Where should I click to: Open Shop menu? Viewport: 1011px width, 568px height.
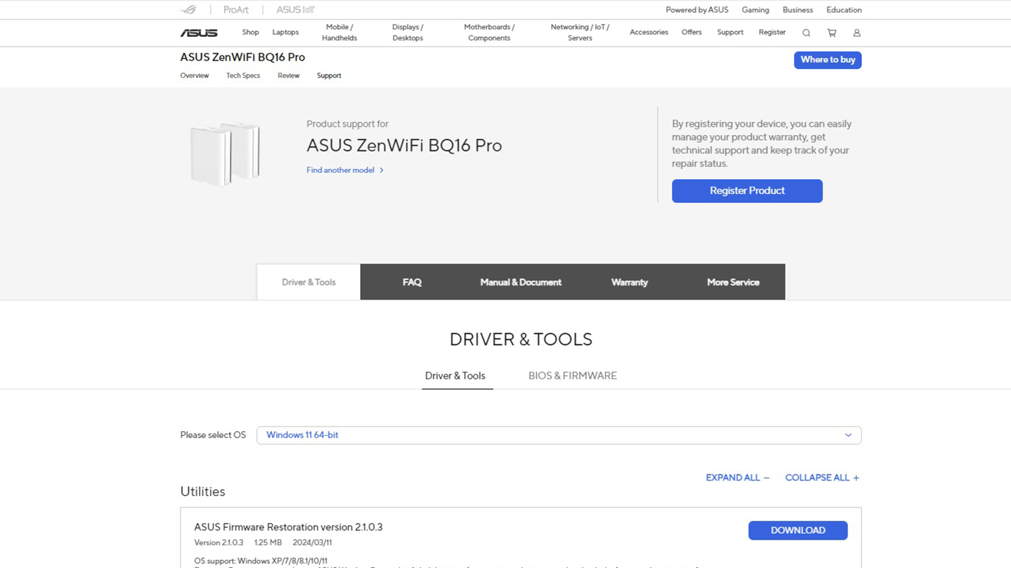pyautogui.click(x=250, y=32)
